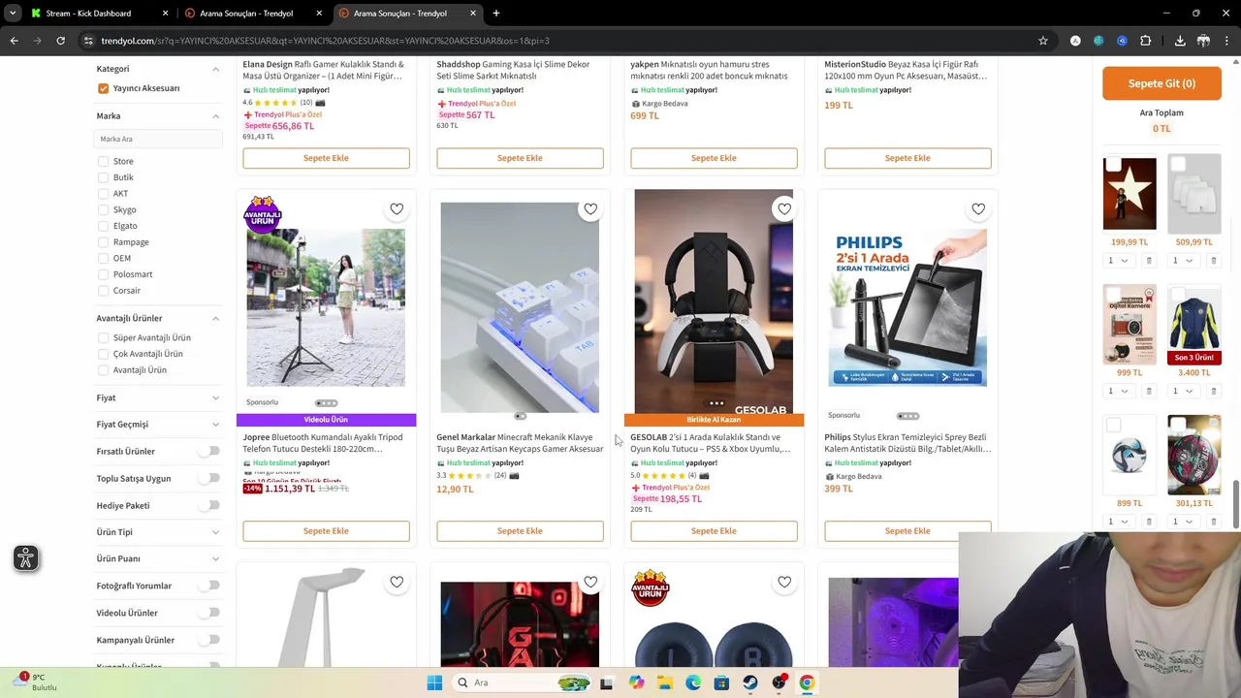This screenshot has width=1241, height=698.
Task: Check the Corsair brand checkbox
Action: [103, 291]
